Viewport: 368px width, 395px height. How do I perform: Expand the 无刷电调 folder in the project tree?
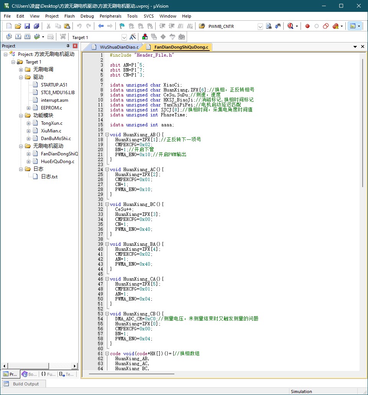(21, 70)
